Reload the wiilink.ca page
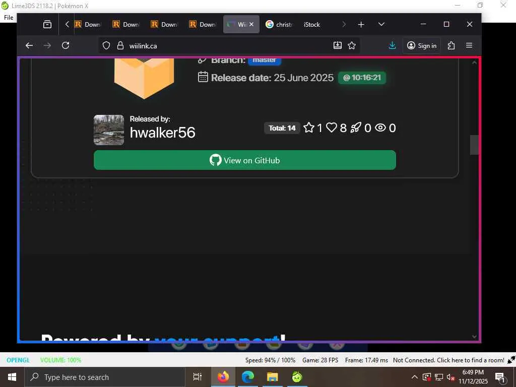This screenshot has width=516, height=387. 66,45
